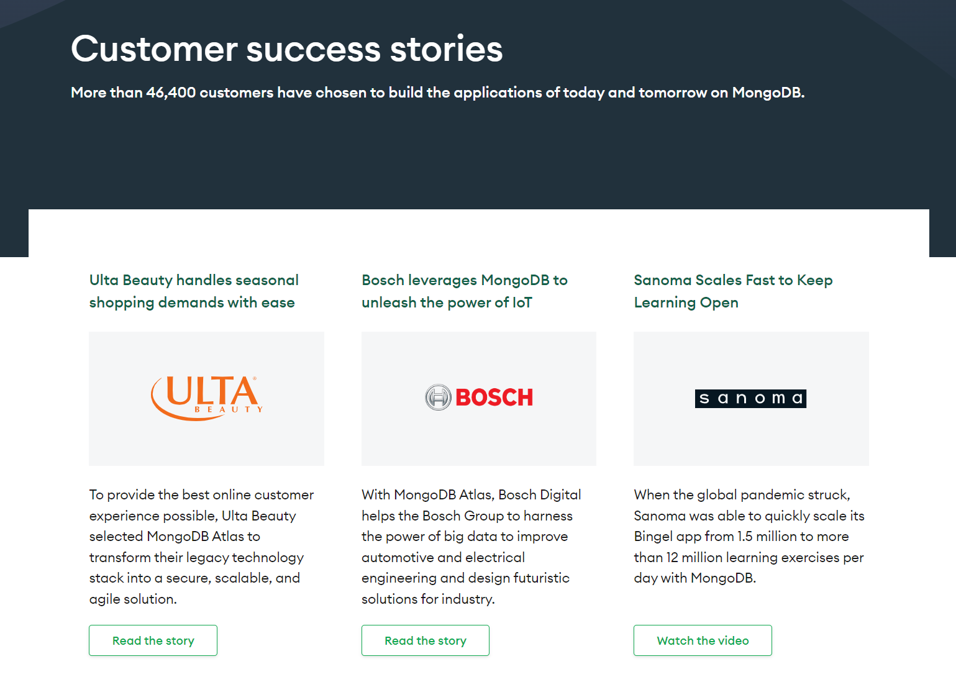Click the Watch the video button
The width and height of the screenshot is (956, 682).
click(x=703, y=640)
